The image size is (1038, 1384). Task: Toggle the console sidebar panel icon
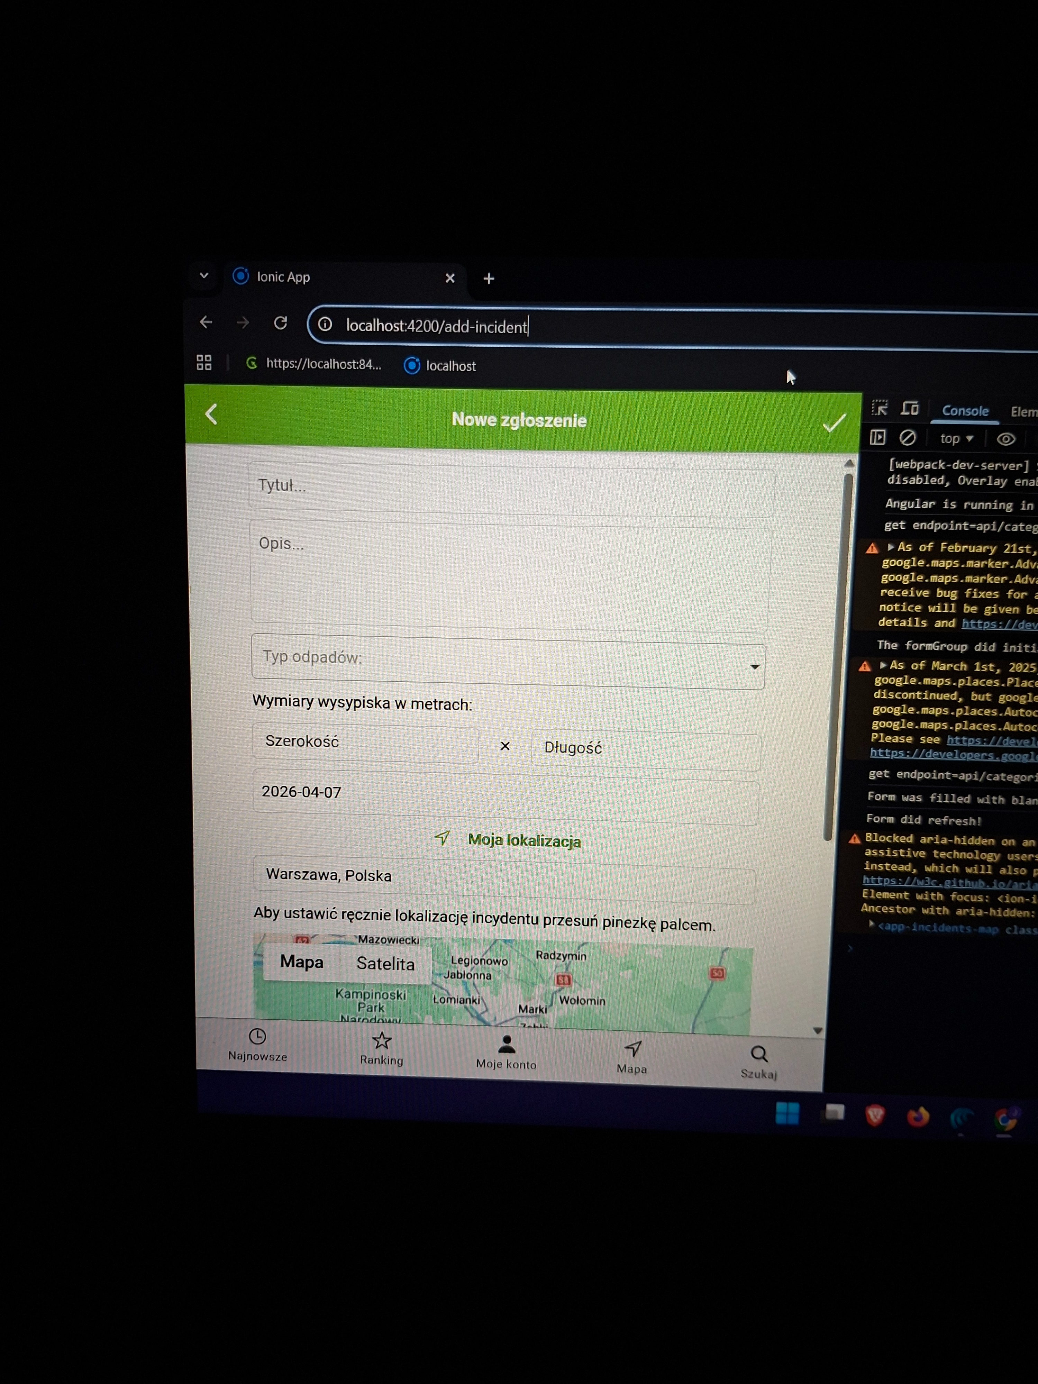point(877,437)
